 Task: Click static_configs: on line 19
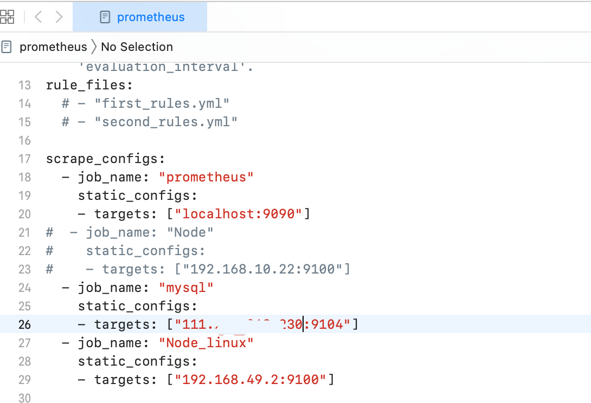click(138, 196)
